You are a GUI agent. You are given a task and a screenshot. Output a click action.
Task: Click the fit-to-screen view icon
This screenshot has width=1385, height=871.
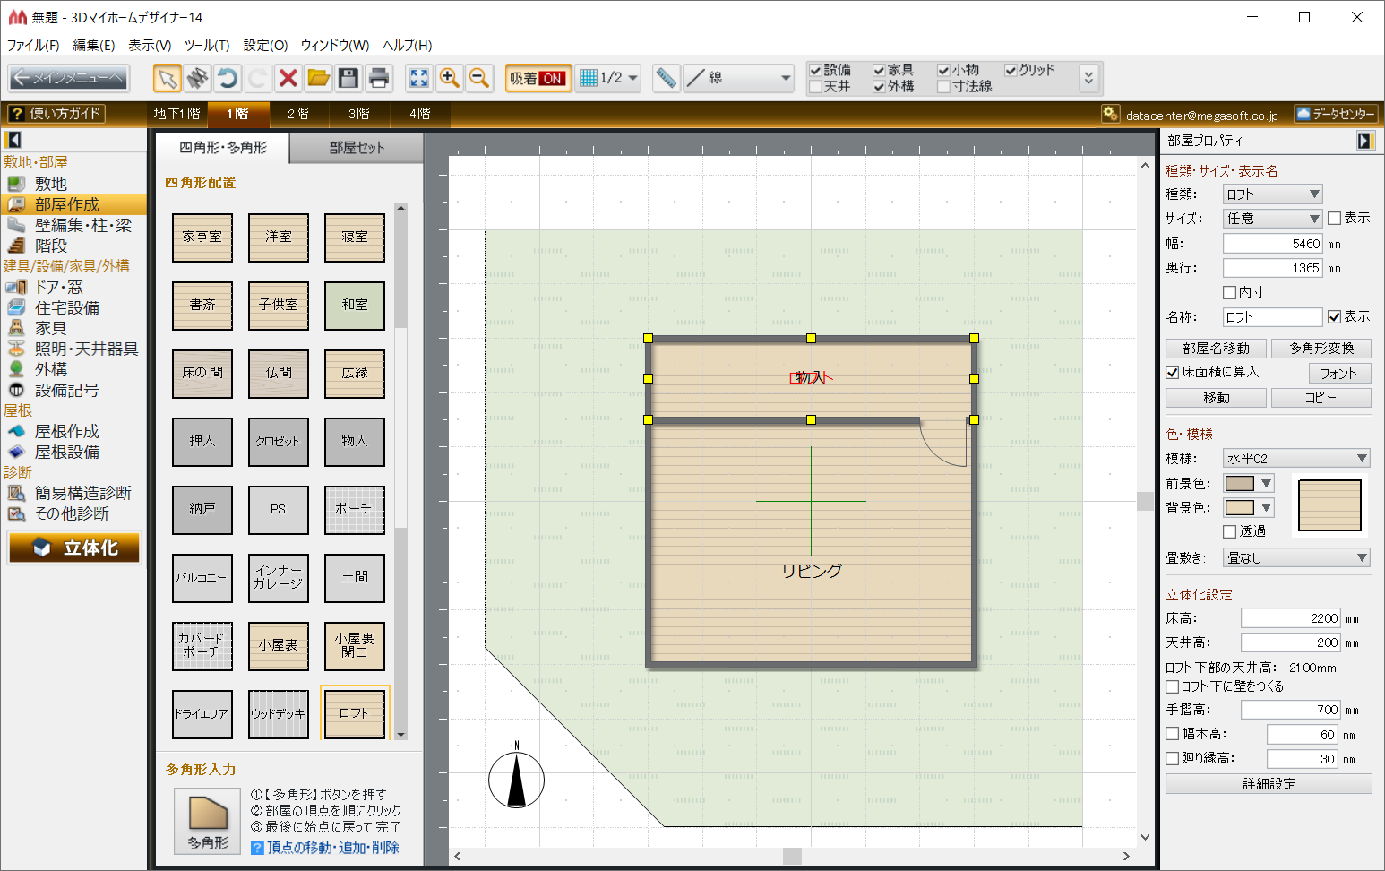pyautogui.click(x=418, y=79)
